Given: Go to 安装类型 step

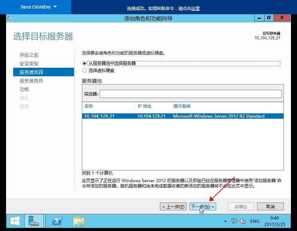Looking at the screenshot, I should coord(29,64).
